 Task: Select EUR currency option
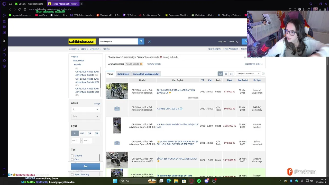[x=89, y=133]
